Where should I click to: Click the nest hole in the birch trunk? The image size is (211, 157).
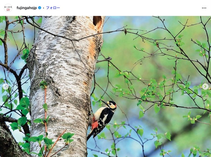97,21
